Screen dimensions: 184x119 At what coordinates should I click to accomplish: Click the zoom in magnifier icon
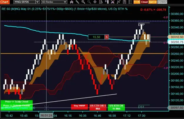point(83,2)
